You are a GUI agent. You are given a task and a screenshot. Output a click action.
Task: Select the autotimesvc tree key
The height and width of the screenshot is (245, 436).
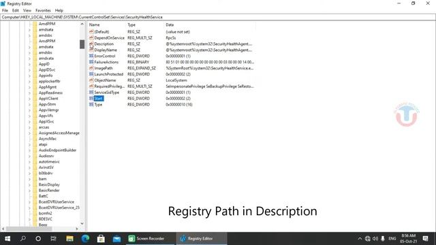pos(49,162)
